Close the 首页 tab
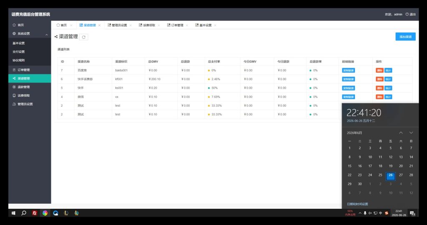The width and height of the screenshot is (427, 225). click(x=71, y=25)
